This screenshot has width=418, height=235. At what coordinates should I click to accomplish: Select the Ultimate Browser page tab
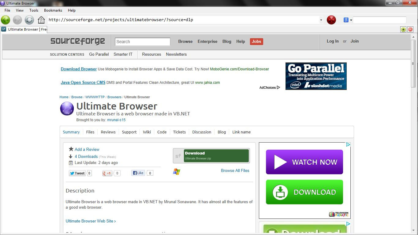click(24, 29)
